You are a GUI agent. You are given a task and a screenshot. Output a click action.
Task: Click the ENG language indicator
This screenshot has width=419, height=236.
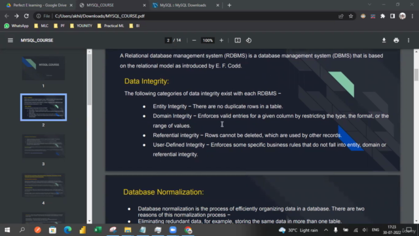[x=375, y=230]
